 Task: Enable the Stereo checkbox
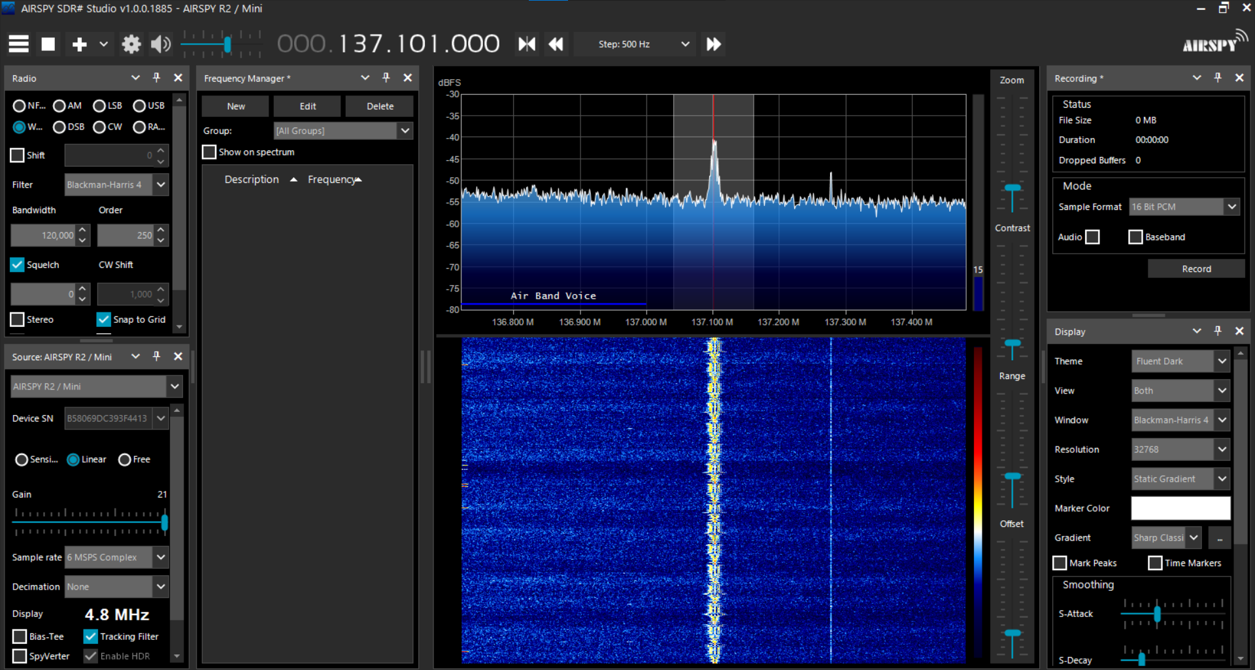[18, 320]
